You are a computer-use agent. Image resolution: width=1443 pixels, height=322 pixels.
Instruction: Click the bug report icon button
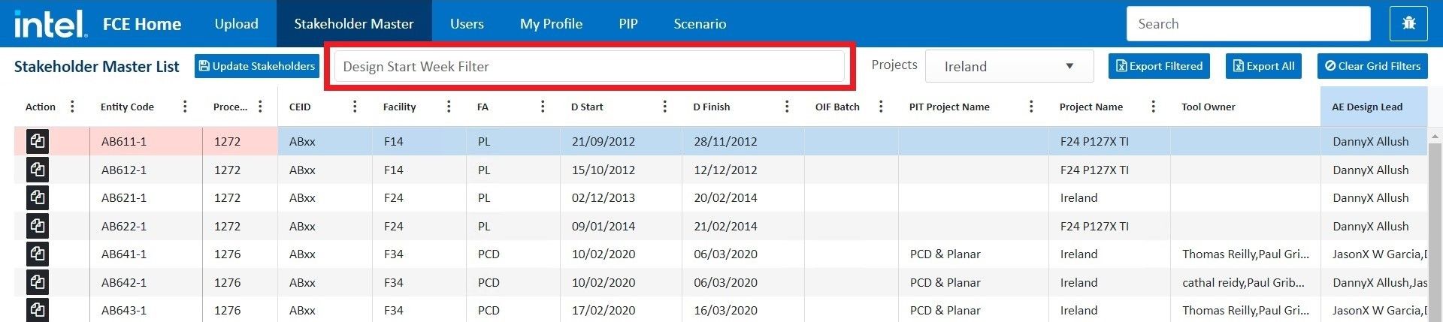coord(1408,24)
